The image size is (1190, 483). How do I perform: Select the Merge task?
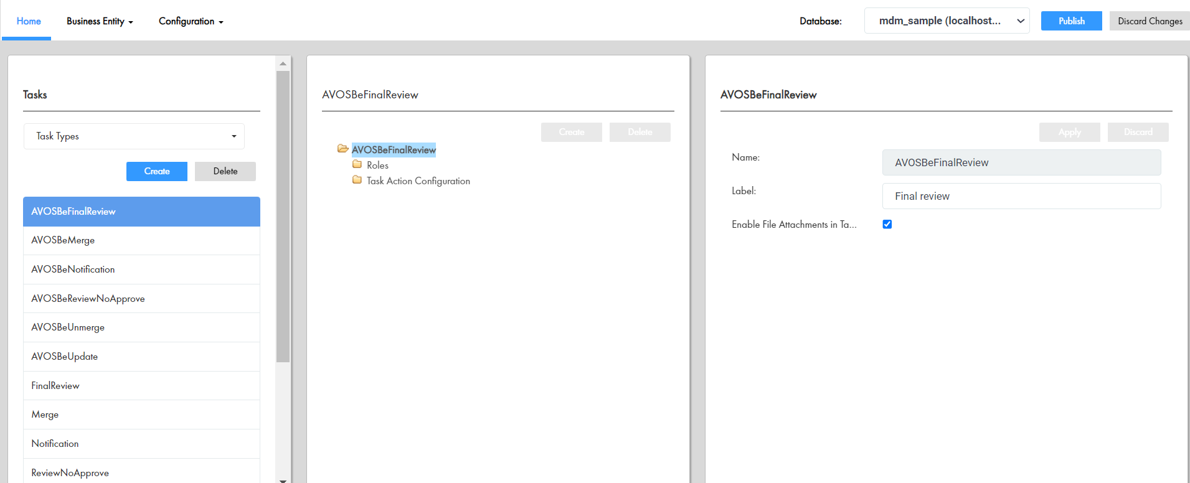coord(141,415)
